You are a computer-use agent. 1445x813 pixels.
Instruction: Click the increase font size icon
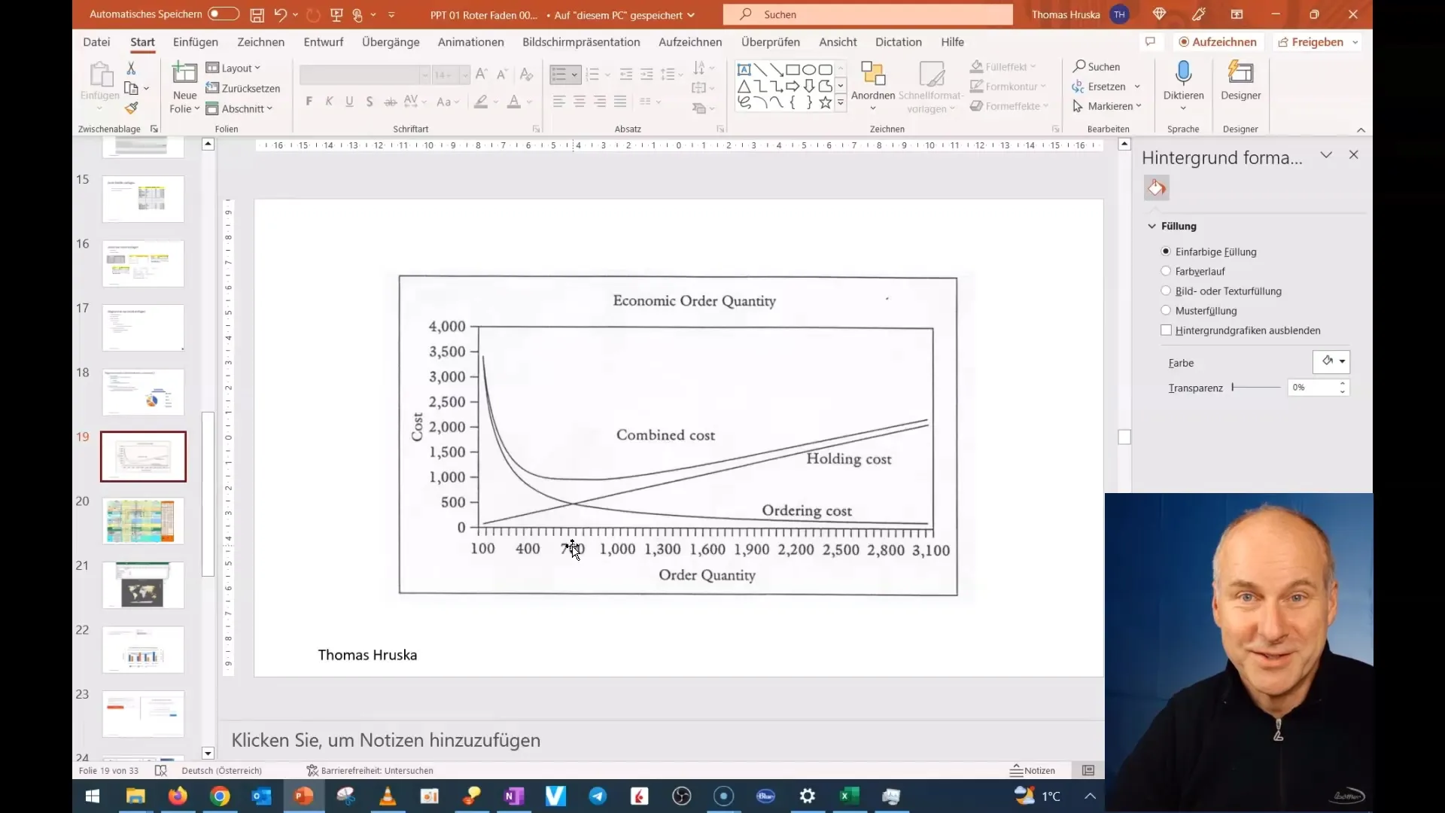click(x=482, y=75)
